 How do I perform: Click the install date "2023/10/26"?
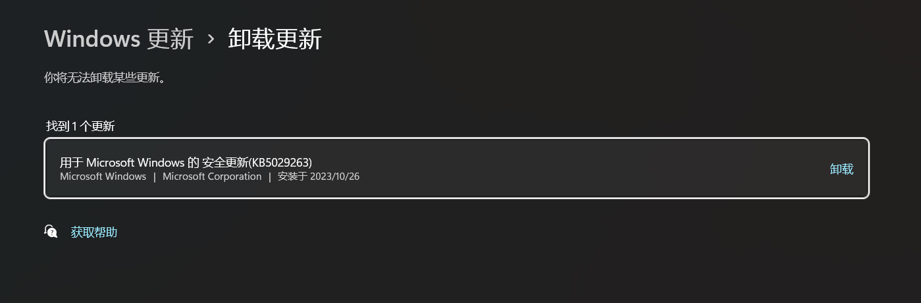coord(335,177)
